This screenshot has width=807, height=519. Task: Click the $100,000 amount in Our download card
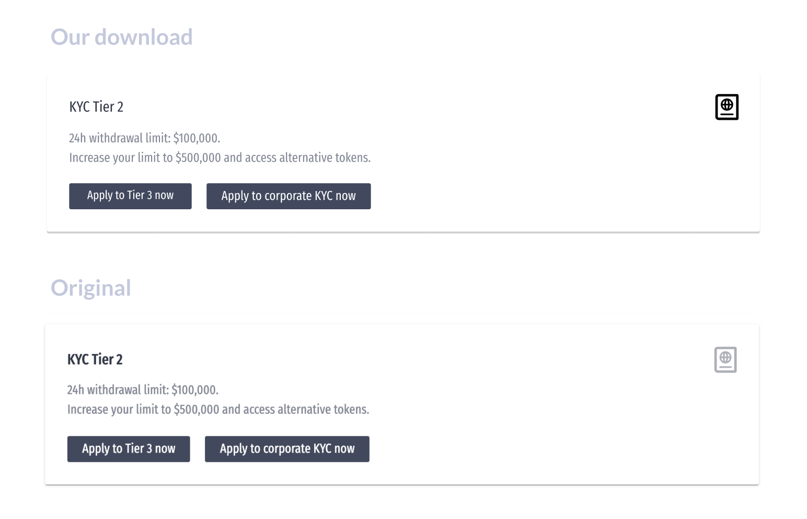(x=196, y=138)
